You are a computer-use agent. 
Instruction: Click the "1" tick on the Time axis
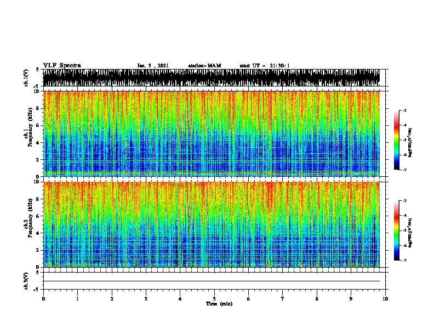coord(77,299)
